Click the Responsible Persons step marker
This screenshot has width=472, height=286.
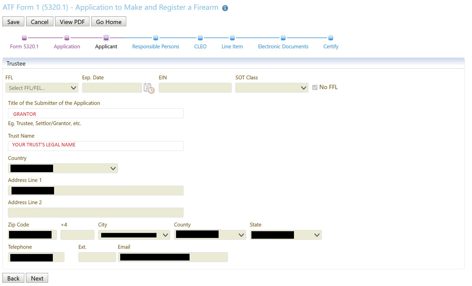(x=156, y=38)
